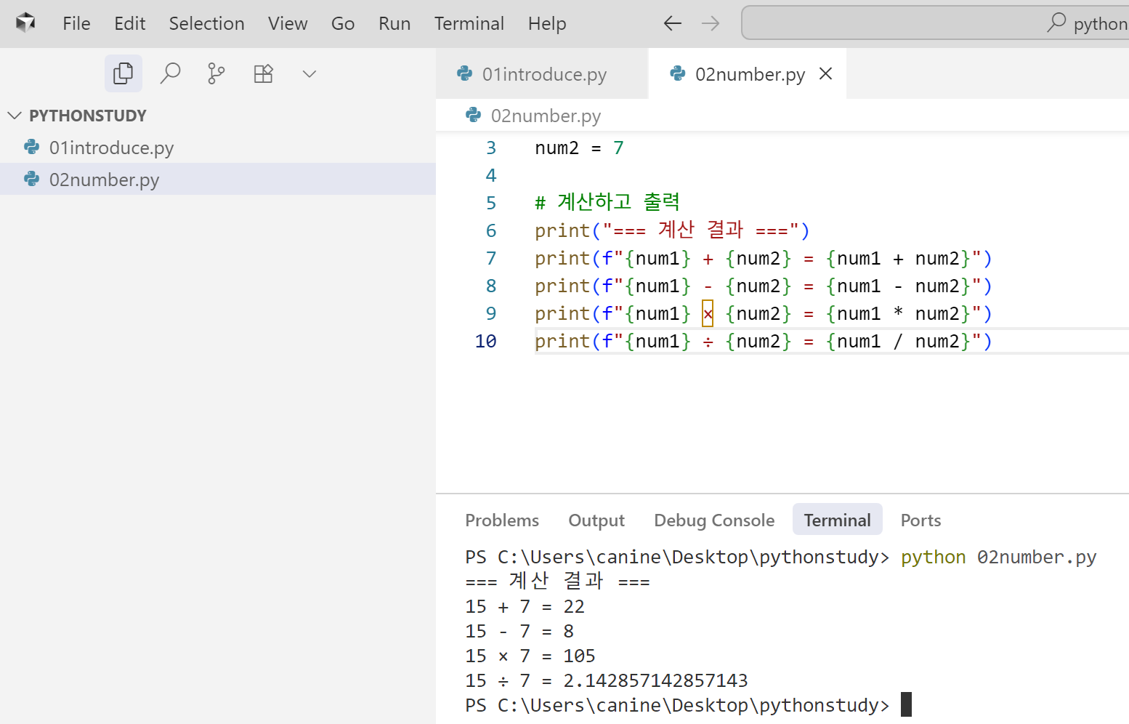1129x724 pixels.
Task: Click the highlighted × character on line 9
Action: point(708,313)
